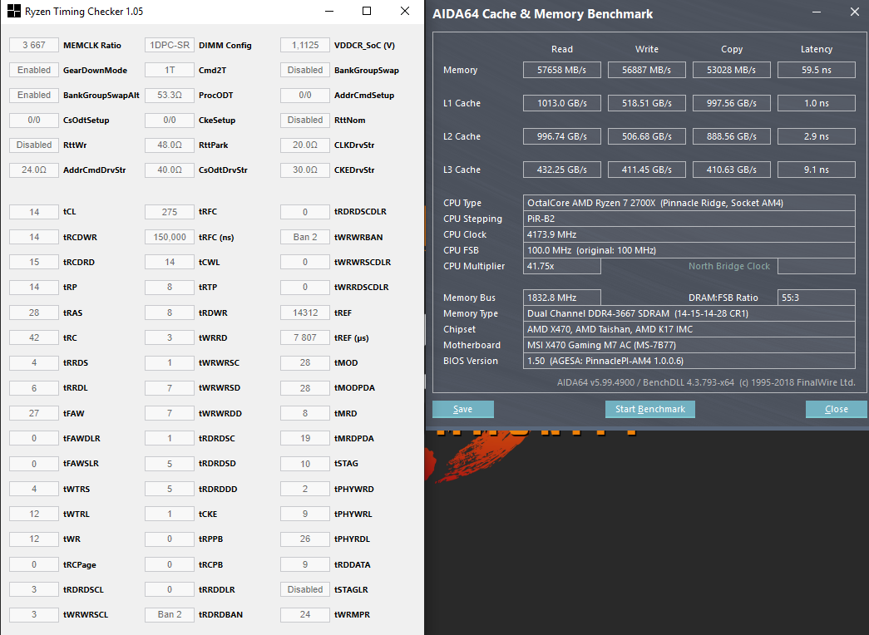The image size is (869, 635).
Task: Click the tRC value 42 field
Action: [x=34, y=337]
